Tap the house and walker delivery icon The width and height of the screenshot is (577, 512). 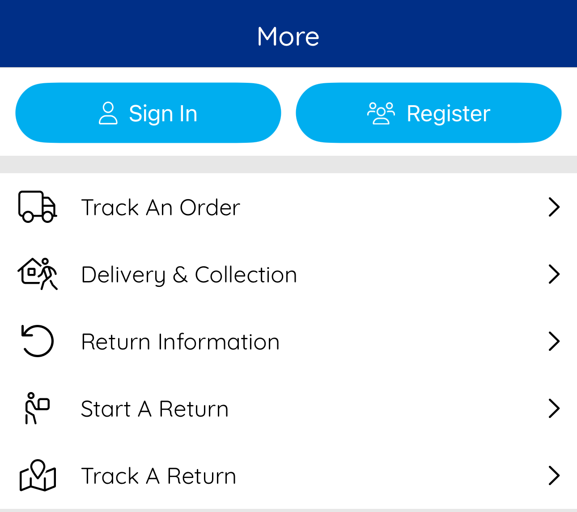38,274
